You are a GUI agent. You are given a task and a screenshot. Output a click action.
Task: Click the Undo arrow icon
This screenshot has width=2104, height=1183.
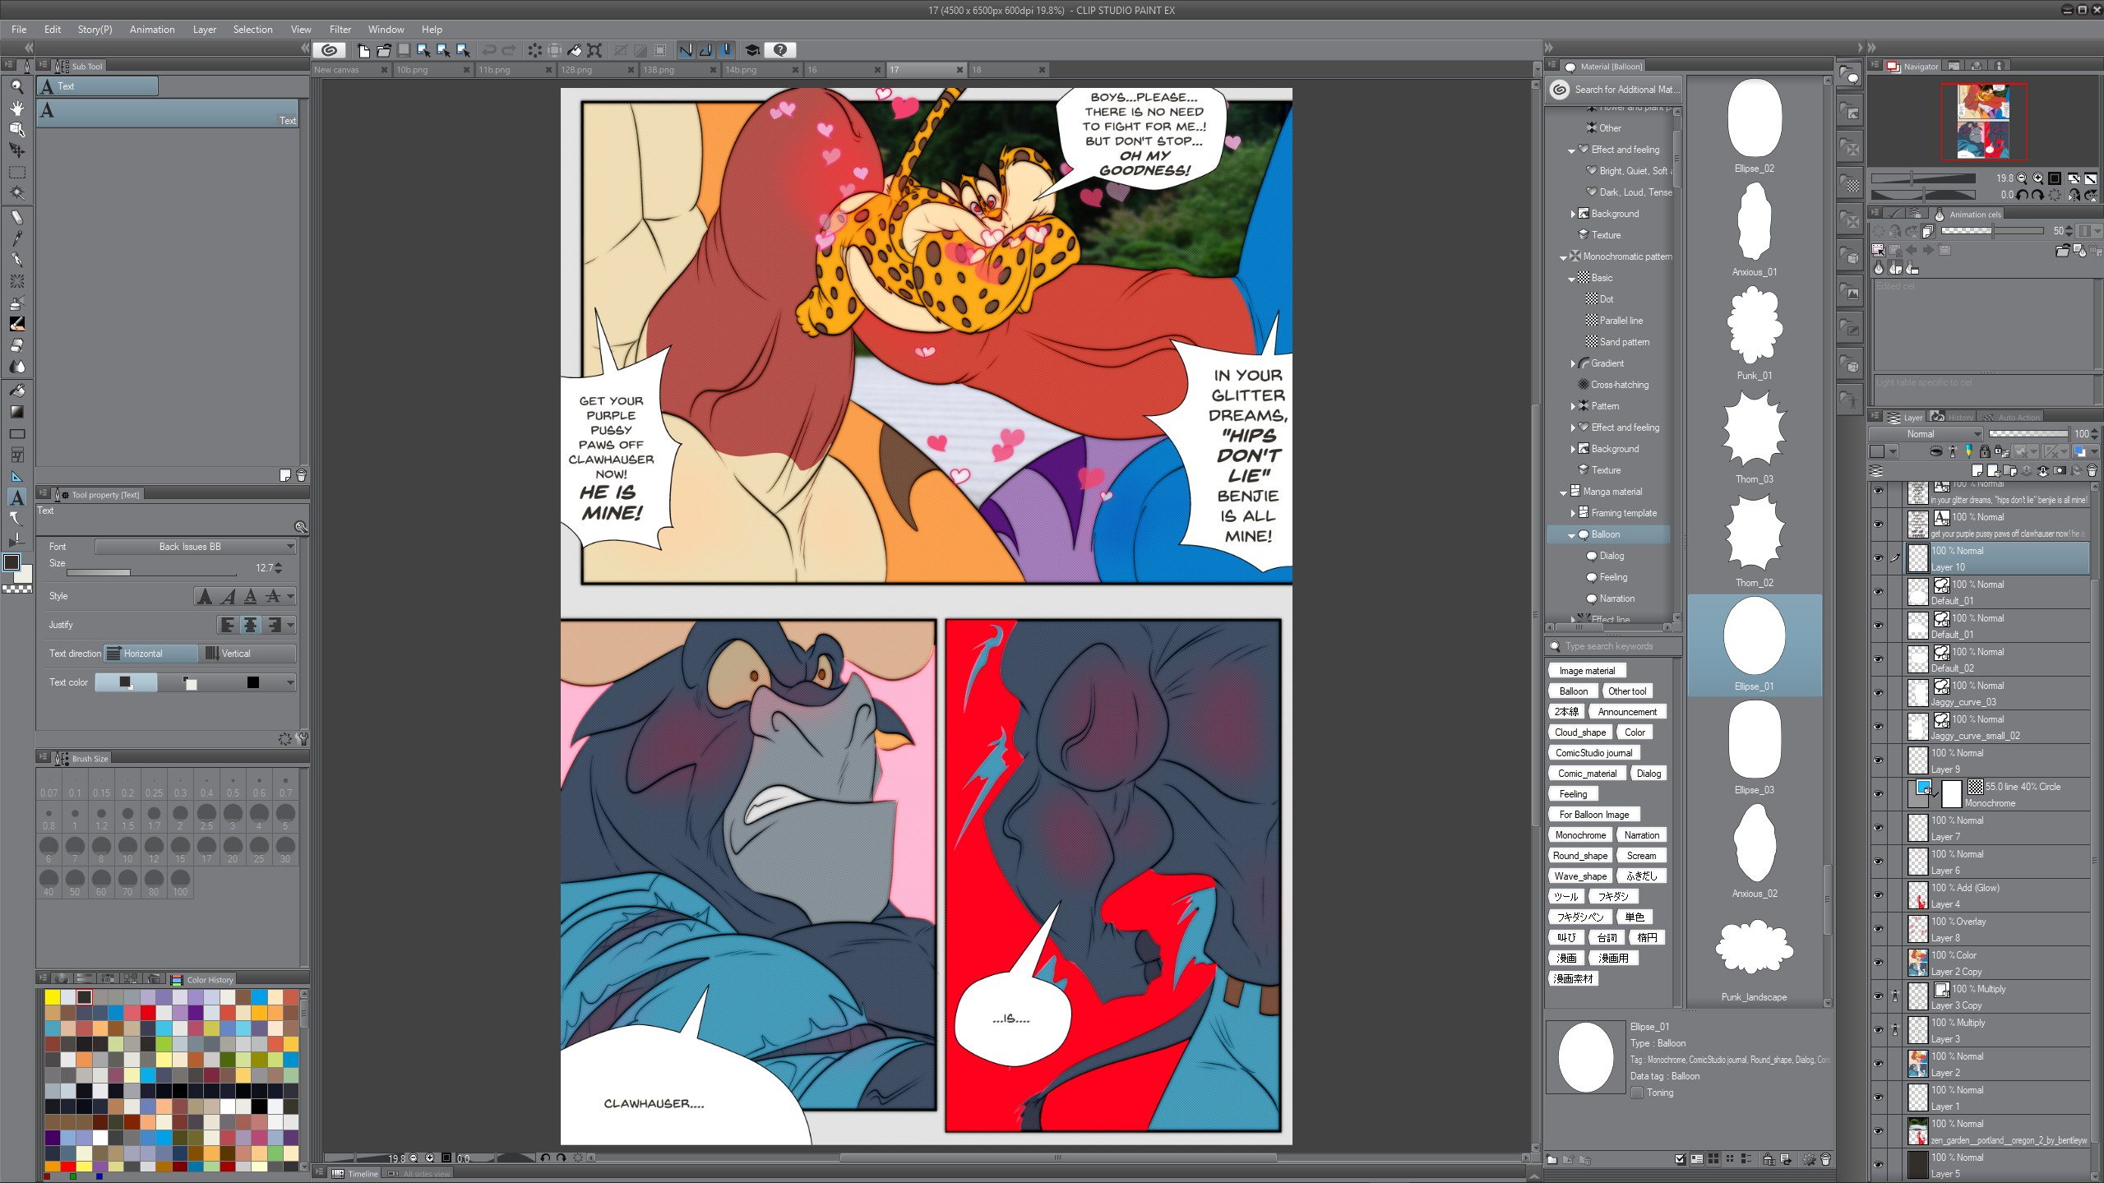pos(489,50)
